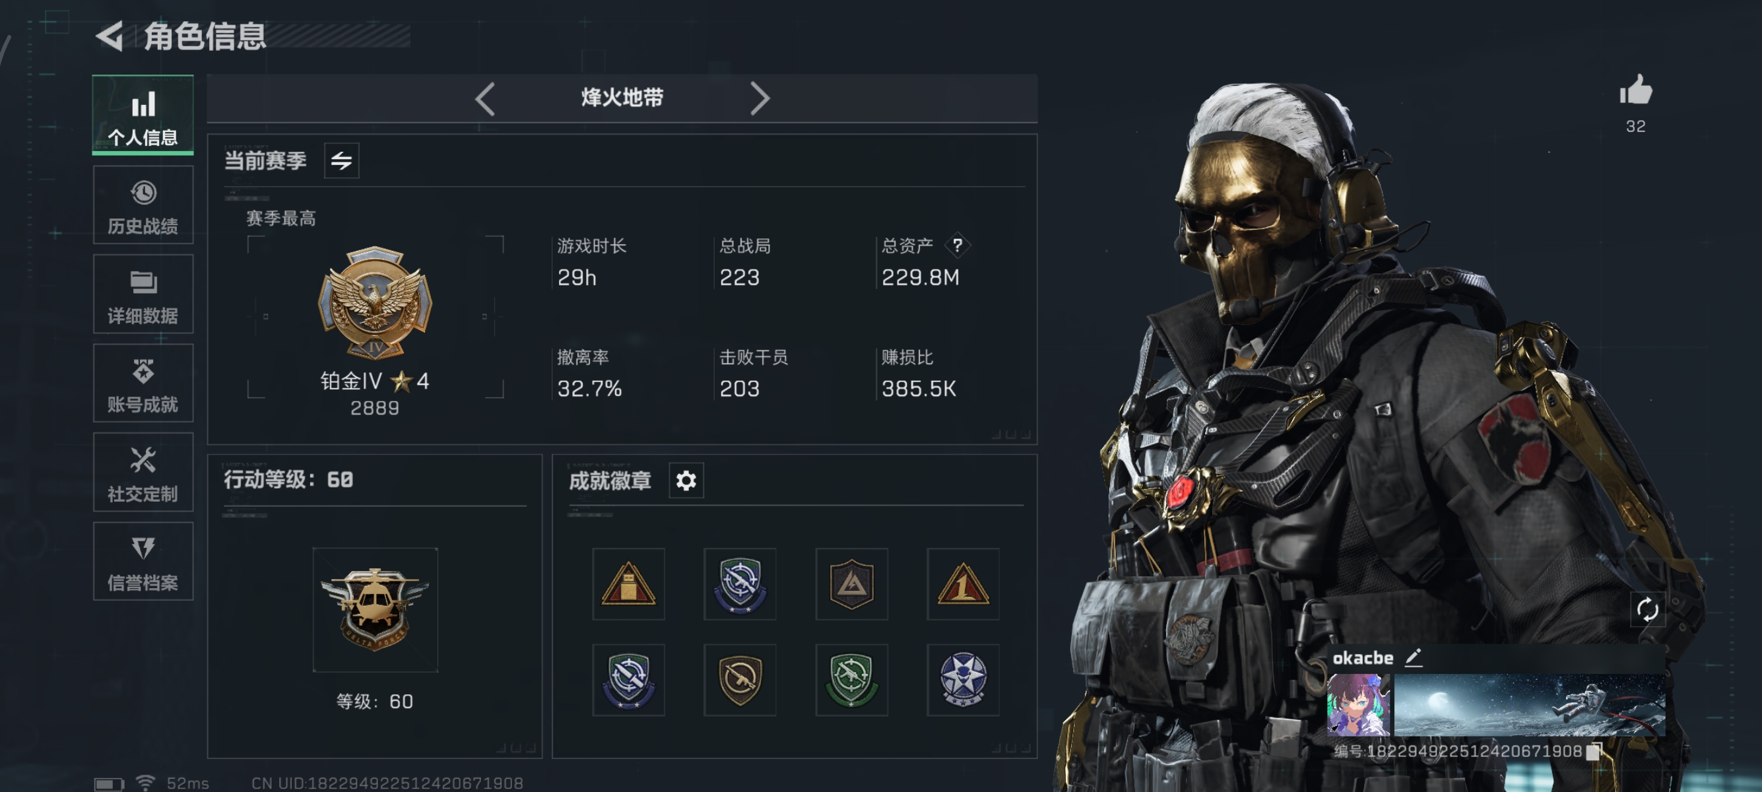Switch to the previous mode with the left chevron
1762x792 pixels.
[x=485, y=99]
